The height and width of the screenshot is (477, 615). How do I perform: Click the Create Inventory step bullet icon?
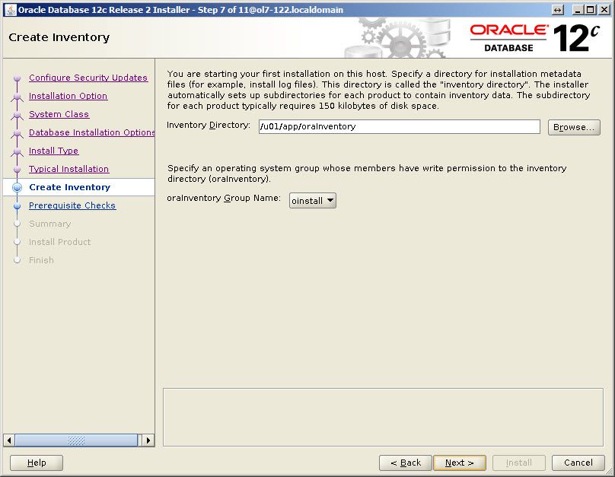[x=17, y=187]
